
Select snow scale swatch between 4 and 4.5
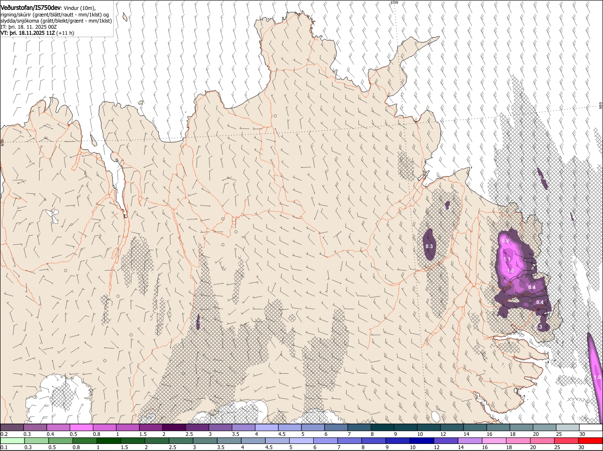pos(266,427)
